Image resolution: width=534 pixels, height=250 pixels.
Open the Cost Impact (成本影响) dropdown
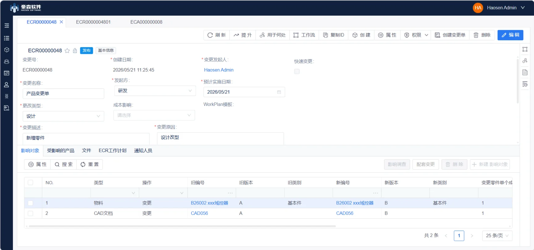point(154,115)
